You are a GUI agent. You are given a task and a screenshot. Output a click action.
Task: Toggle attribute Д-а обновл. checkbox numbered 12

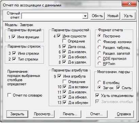click(65, 97)
